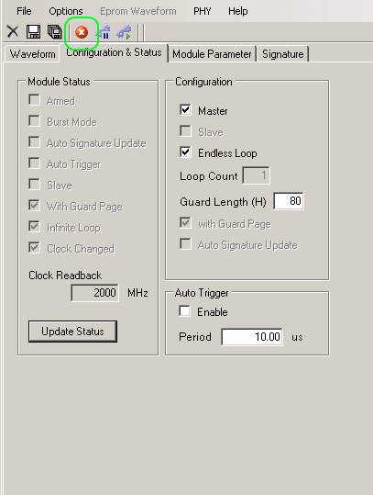
Task: Click the black X icon in the toolbar
Action: point(13,32)
